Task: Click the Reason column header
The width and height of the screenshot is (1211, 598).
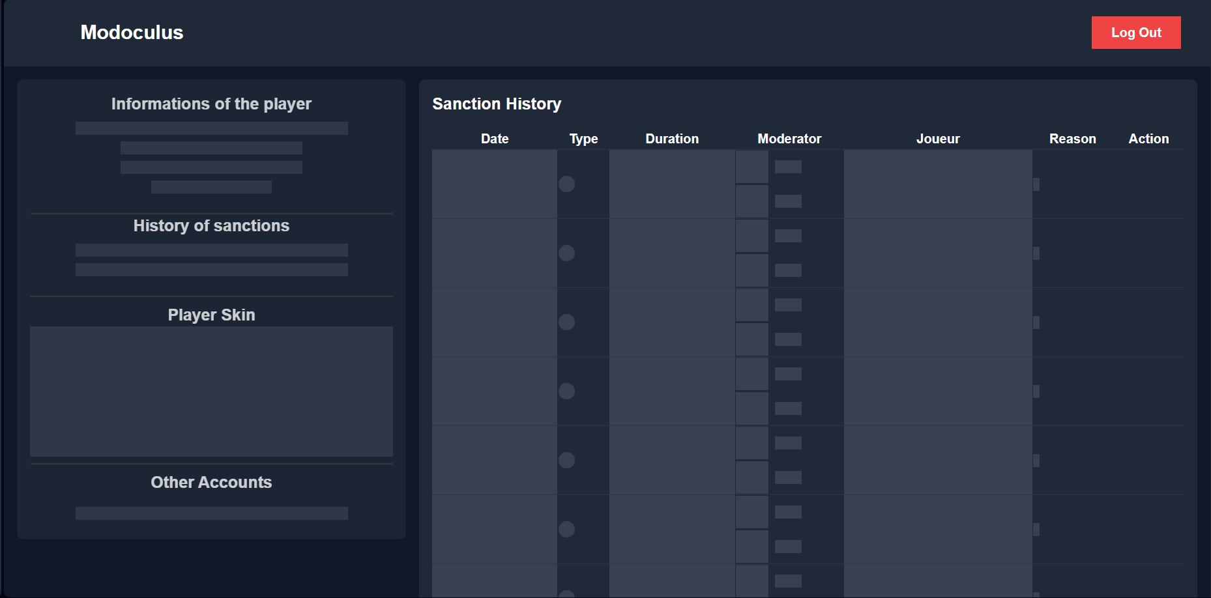Action: click(1072, 138)
